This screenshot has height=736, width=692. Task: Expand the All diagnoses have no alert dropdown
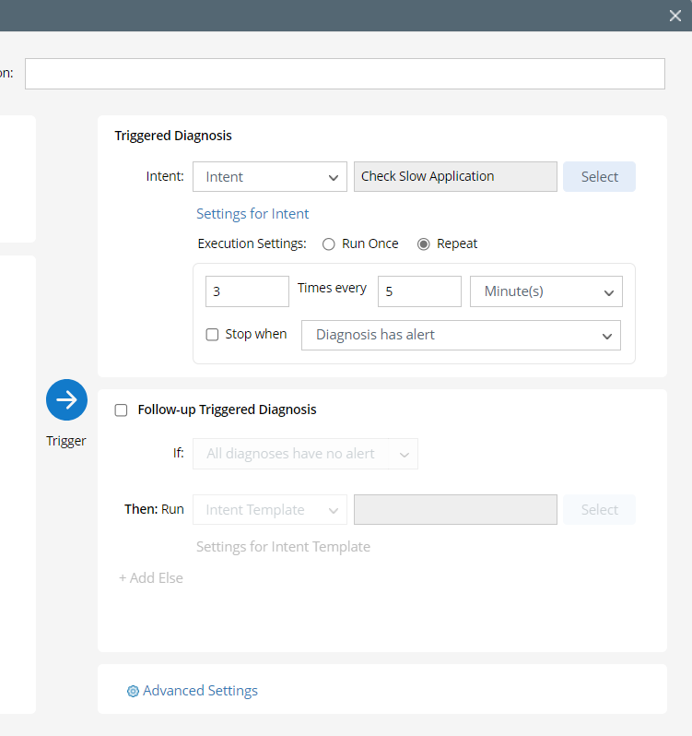pyautogui.click(x=305, y=454)
